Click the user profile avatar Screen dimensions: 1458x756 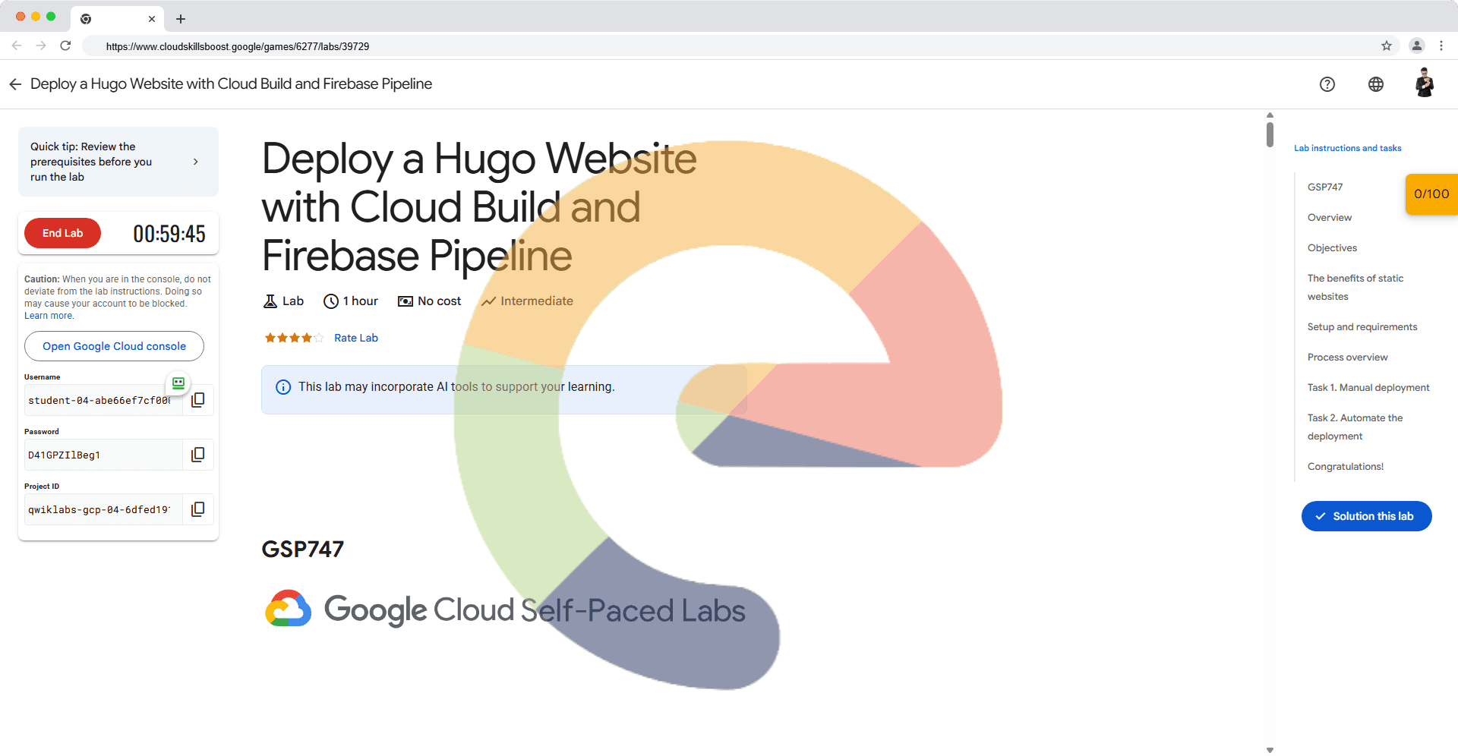coord(1424,83)
